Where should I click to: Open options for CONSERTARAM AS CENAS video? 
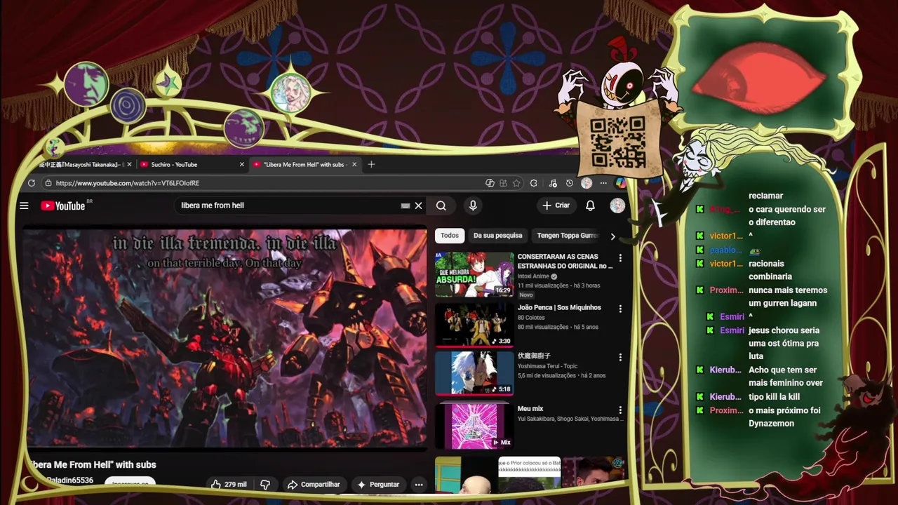click(x=620, y=258)
